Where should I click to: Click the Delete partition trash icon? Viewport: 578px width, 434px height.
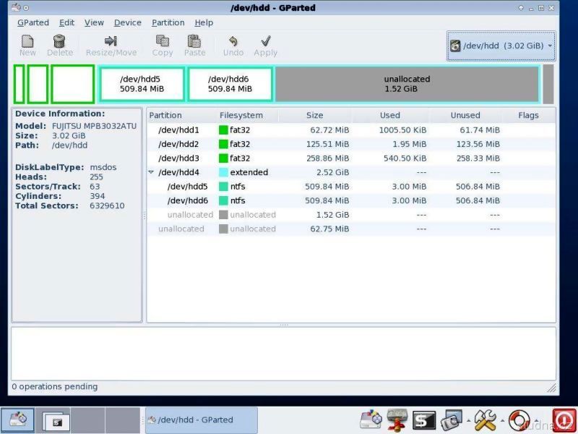(x=60, y=42)
